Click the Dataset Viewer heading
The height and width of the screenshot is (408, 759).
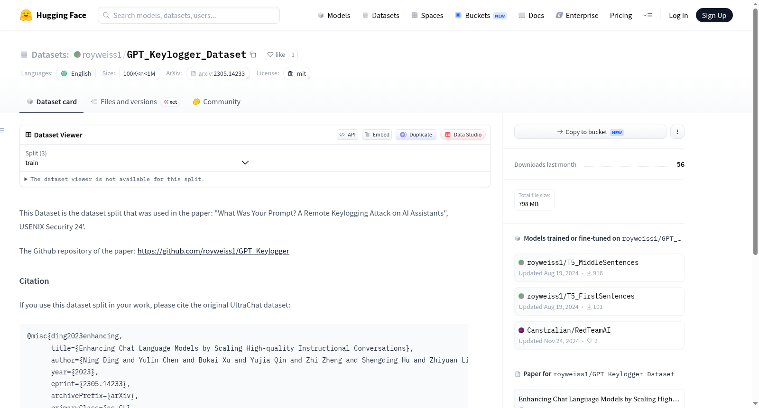point(58,135)
